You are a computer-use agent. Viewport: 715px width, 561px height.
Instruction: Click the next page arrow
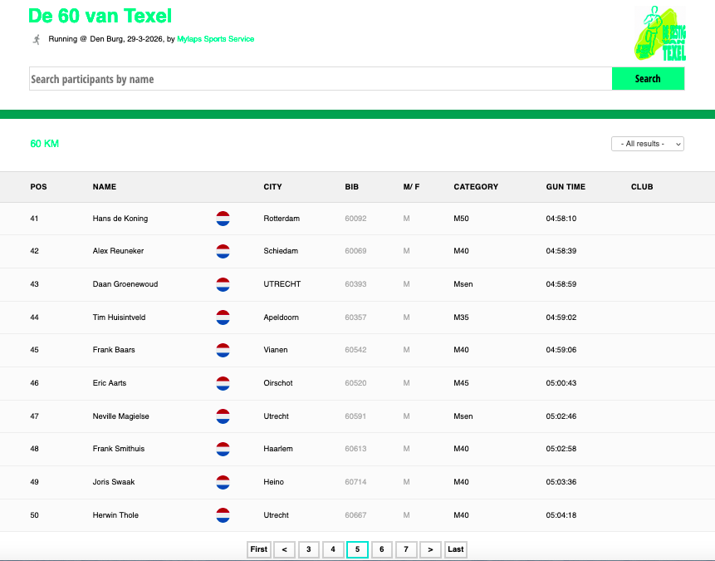[430, 549]
